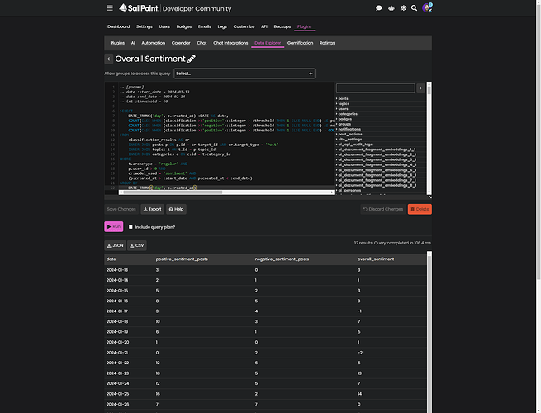541x413 pixels.
Task: Delete the query with Delete button
Action: 420,209
